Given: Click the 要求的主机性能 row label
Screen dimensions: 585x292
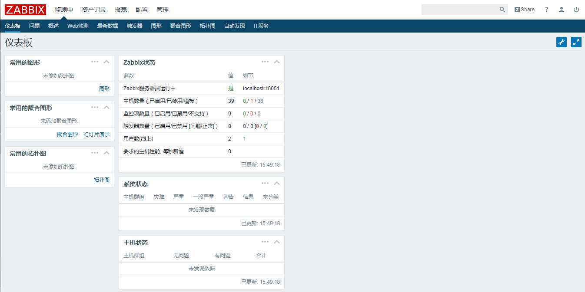Looking at the screenshot, I should 153,151.
